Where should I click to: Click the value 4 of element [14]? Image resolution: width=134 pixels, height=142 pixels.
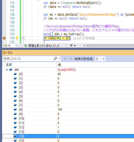click(58, 136)
